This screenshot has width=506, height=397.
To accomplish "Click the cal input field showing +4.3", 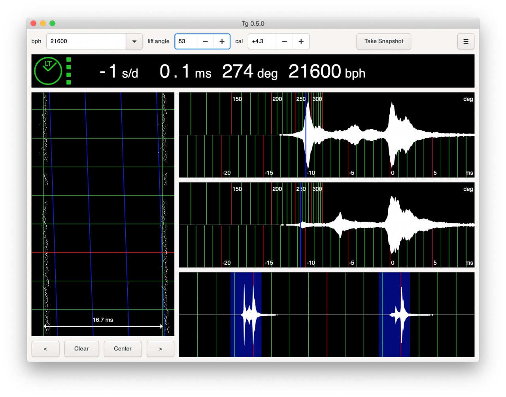I will click(x=262, y=41).
